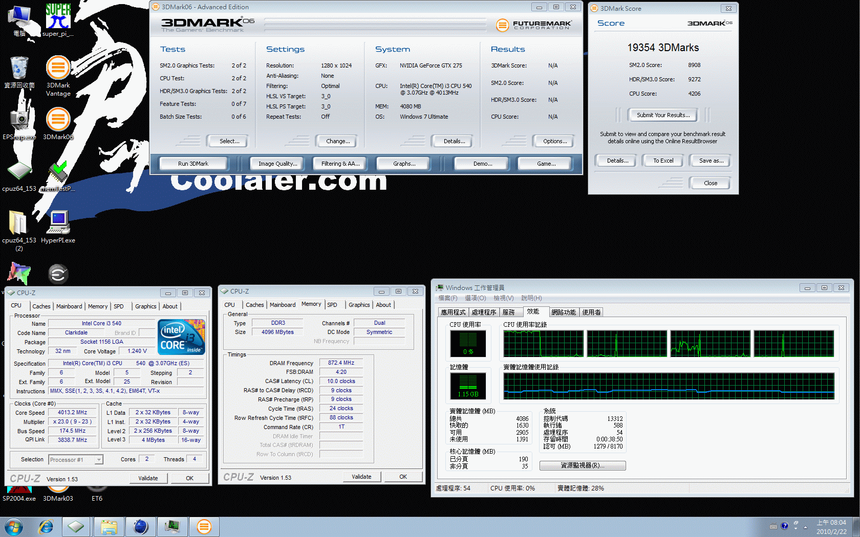Click Show Desktop strip on taskbar end
The height and width of the screenshot is (537, 860).
(x=856, y=527)
